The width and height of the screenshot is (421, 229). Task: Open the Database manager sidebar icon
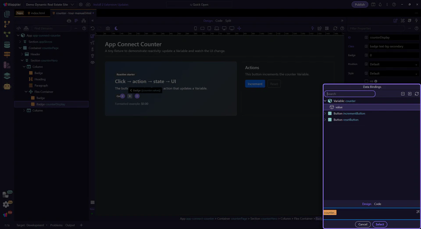coord(7,45)
